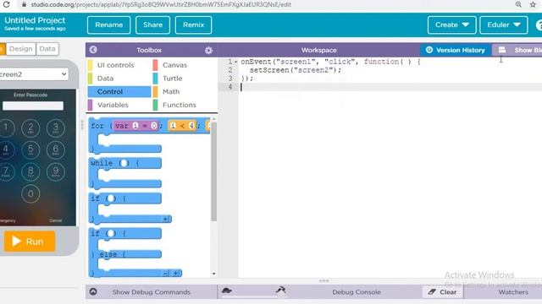Click the Watchers panel header
This screenshot has width=542, height=304.
point(513,292)
